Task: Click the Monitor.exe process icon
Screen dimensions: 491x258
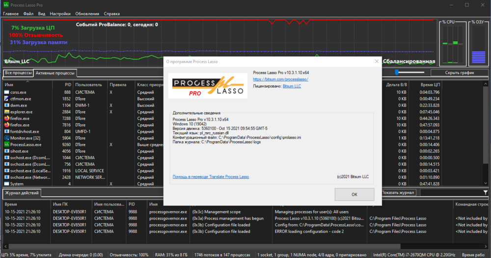Action: pyautogui.click(x=6, y=139)
